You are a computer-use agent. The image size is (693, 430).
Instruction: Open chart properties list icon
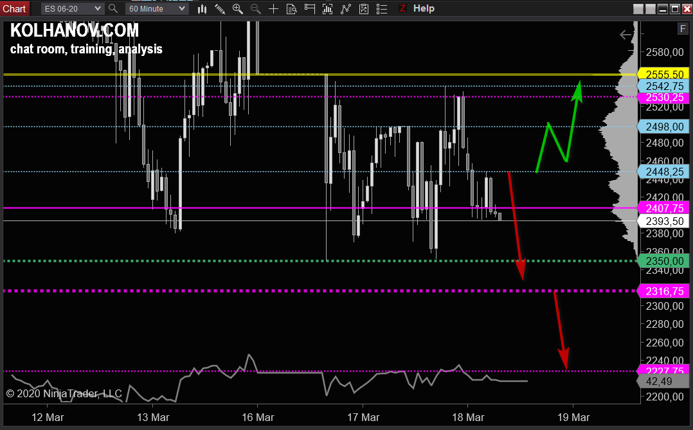tap(382, 8)
